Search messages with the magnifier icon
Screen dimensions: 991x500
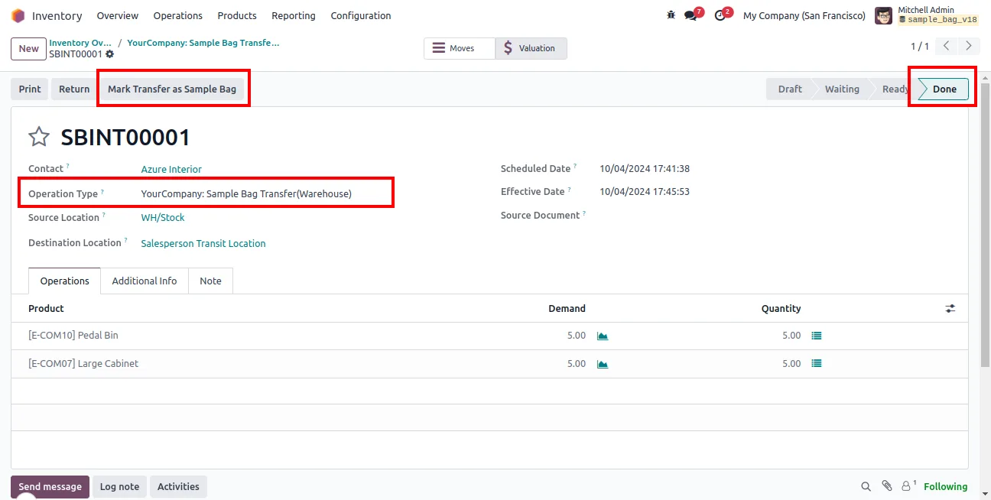pos(866,486)
